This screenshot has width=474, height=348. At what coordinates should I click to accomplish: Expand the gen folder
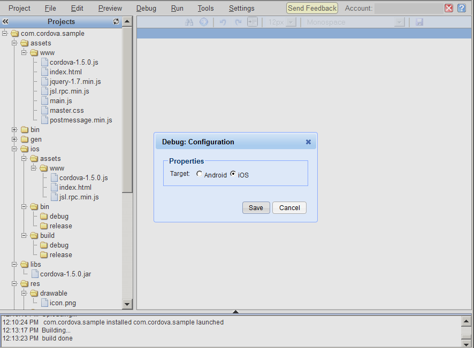click(14, 140)
